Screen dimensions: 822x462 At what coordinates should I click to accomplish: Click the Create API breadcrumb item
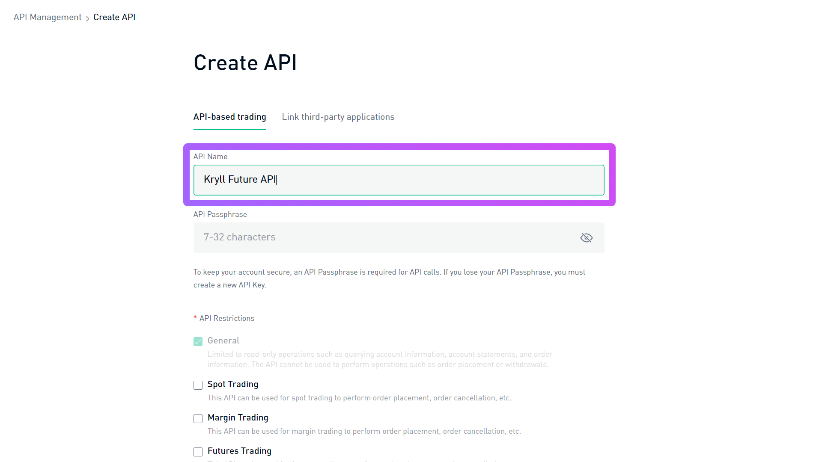pyautogui.click(x=114, y=17)
